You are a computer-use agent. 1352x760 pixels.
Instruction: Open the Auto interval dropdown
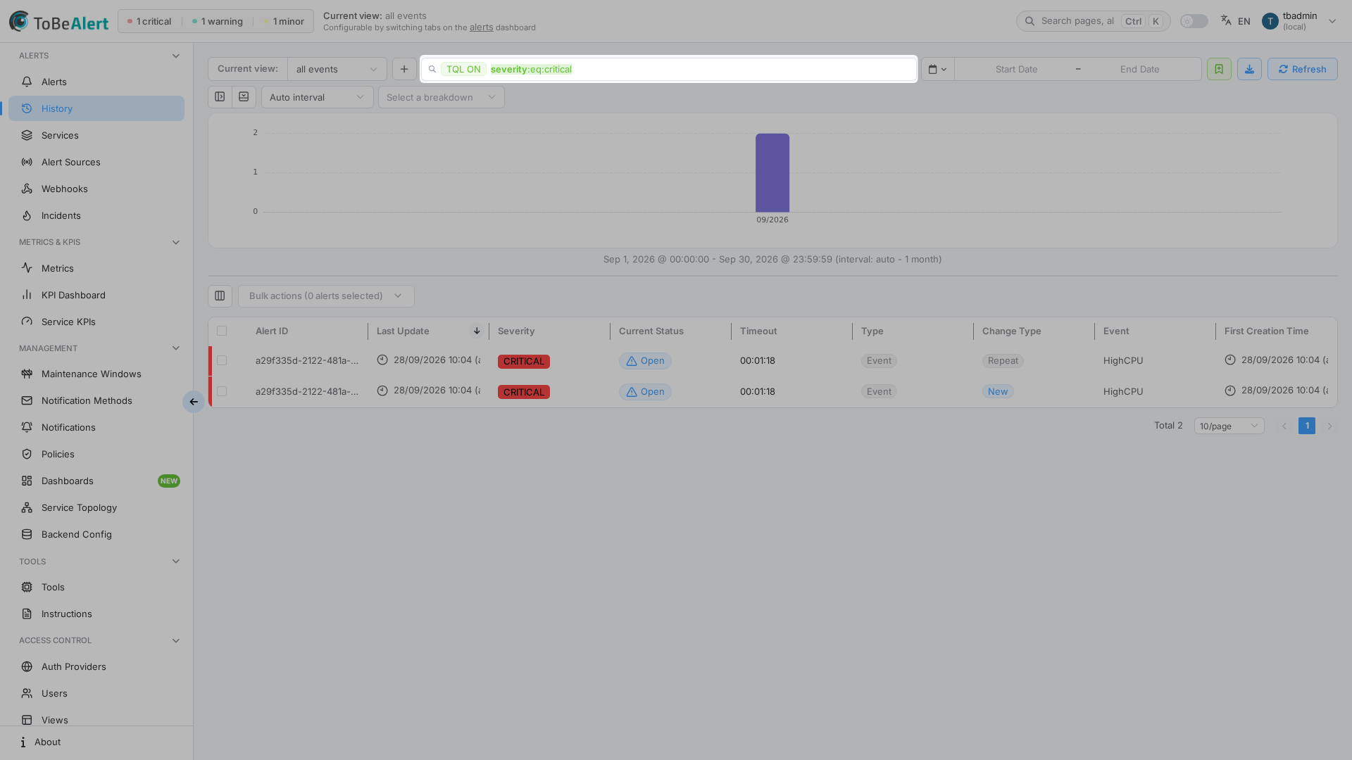tap(317, 97)
